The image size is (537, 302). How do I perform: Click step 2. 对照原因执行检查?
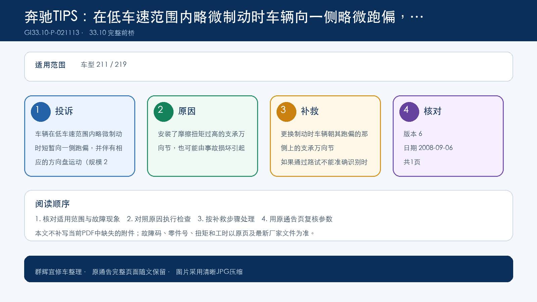pyautogui.click(x=159, y=219)
